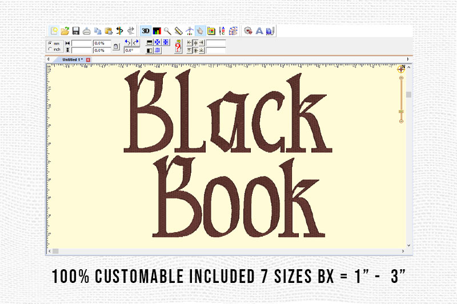The height and width of the screenshot is (304, 457).
Task: Click the horizontal scrollbar right arrow
Action: point(403,251)
